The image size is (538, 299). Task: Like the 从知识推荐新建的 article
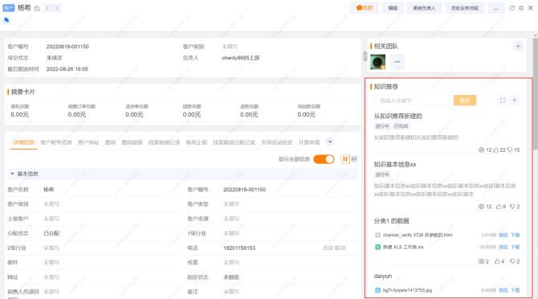point(495,149)
